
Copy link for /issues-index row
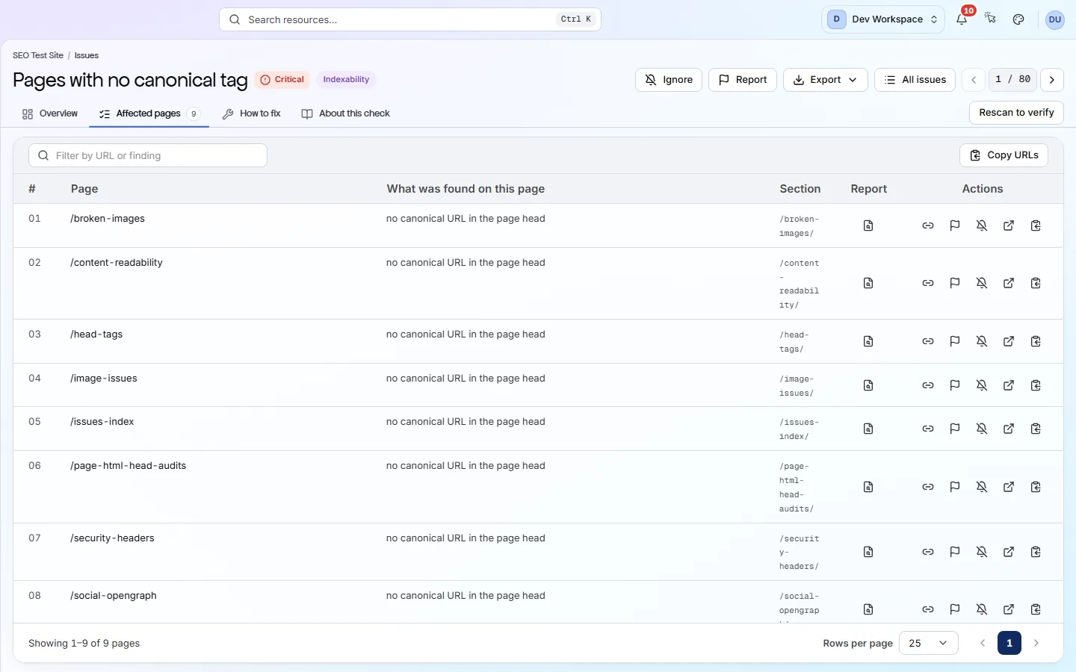[928, 429]
